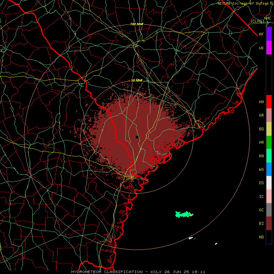
Task: Click the BD legend label
Action: (262, 129)
